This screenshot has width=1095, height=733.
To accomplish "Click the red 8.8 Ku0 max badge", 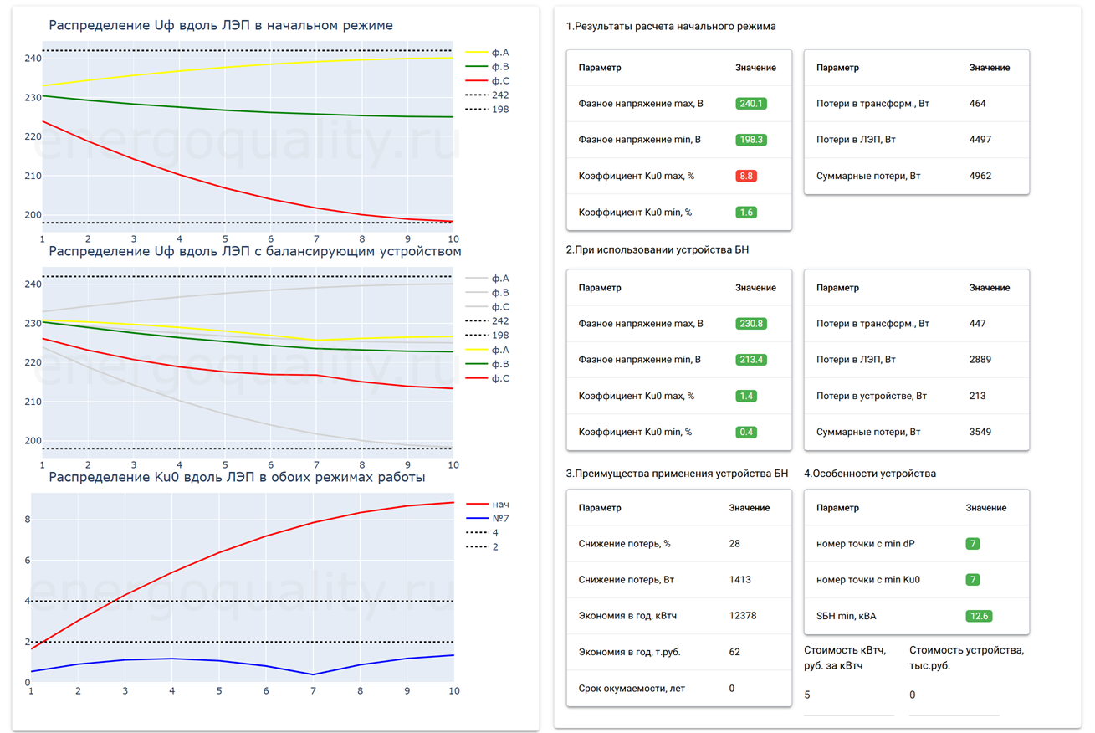I will (746, 177).
